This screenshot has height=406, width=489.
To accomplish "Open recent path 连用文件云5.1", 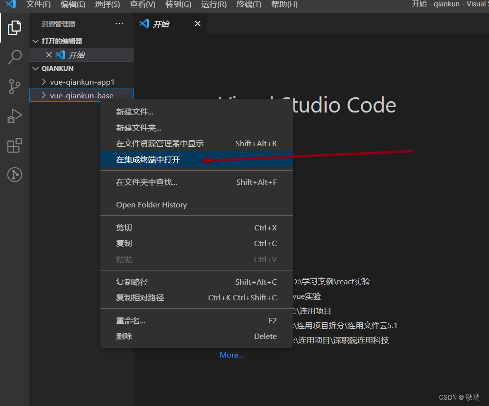I will (345, 326).
